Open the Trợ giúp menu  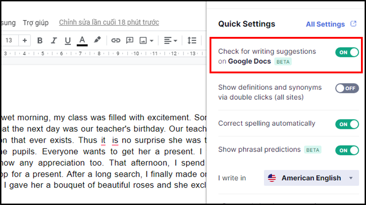coord(36,23)
